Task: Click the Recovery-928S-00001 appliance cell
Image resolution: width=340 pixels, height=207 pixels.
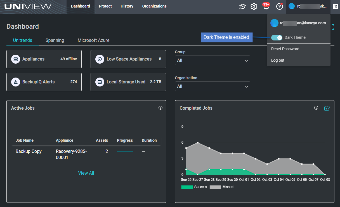Action: (71, 155)
